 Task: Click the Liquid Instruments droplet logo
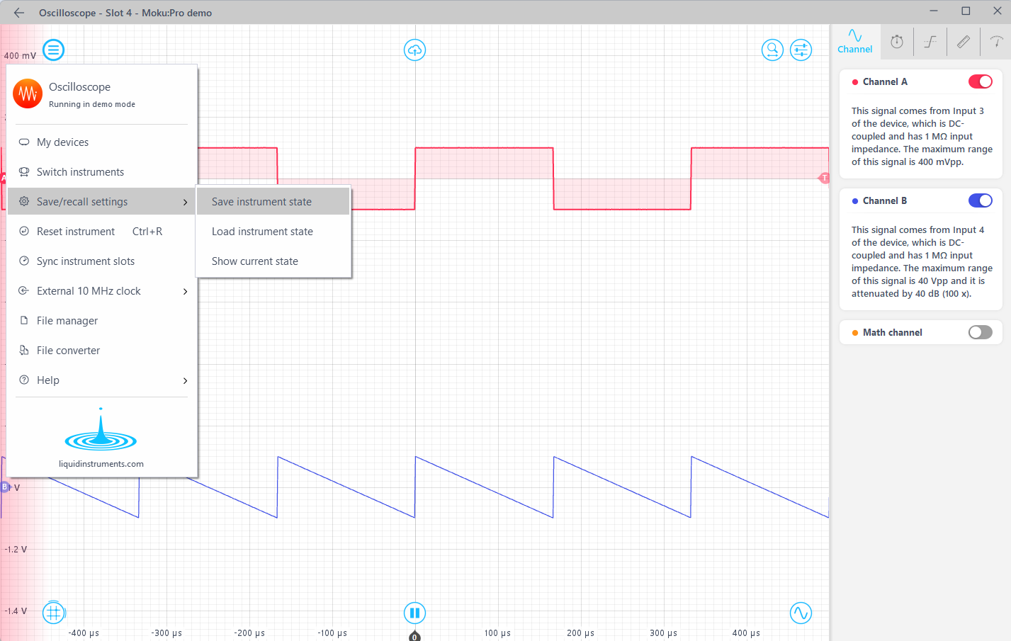point(101,430)
